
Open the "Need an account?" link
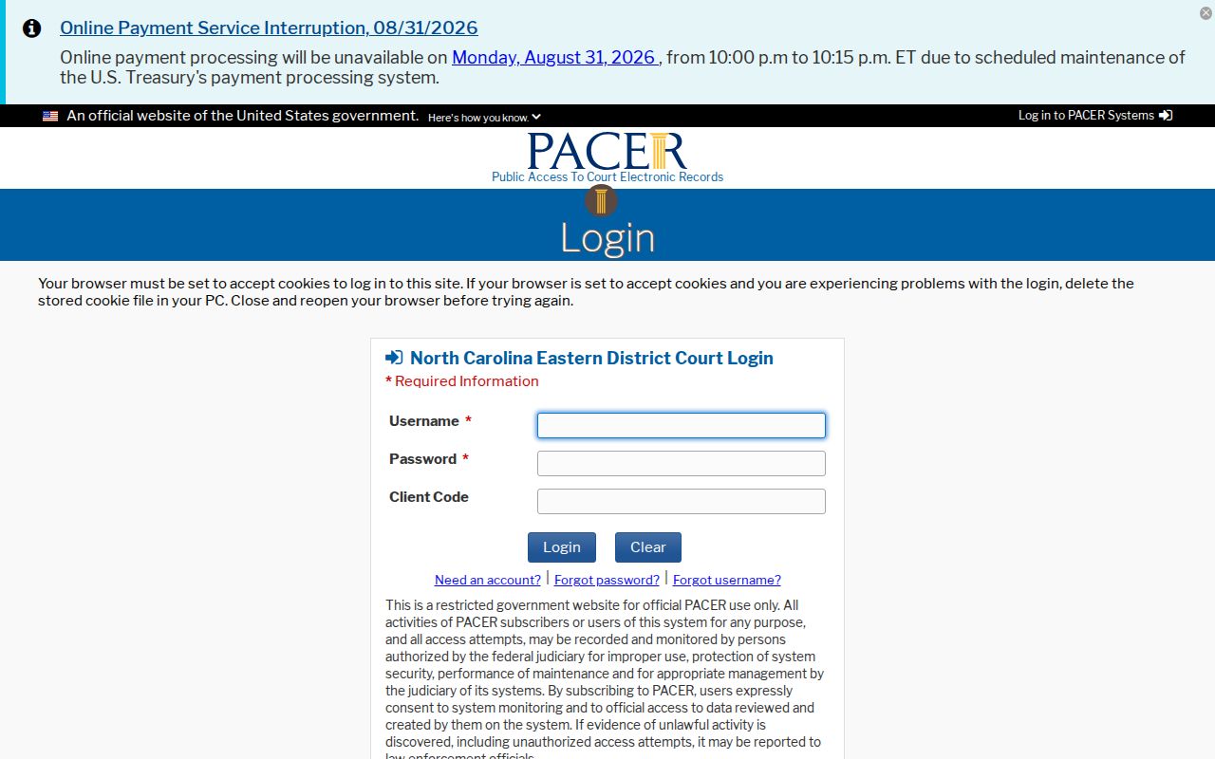pos(488,580)
